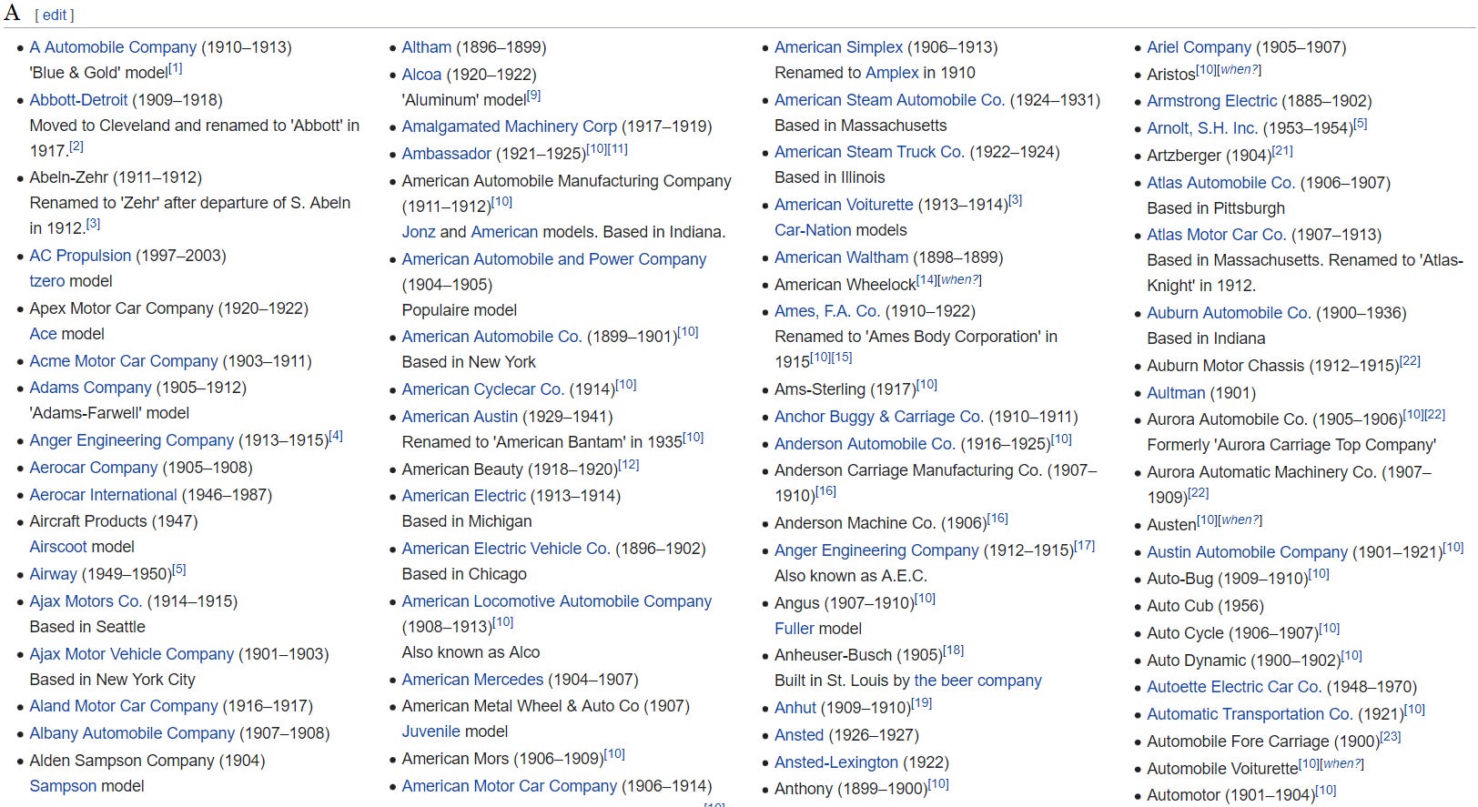The height and width of the screenshot is (807, 1478).
Task: Open Anderson Automobile Co. link
Action: (865, 444)
